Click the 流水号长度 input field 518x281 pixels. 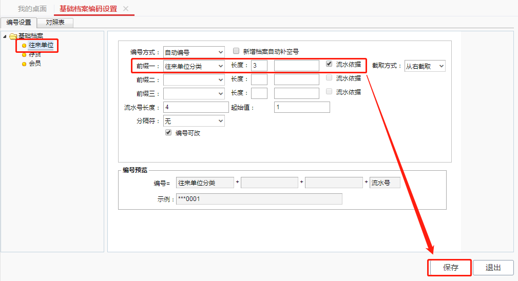tap(196, 107)
